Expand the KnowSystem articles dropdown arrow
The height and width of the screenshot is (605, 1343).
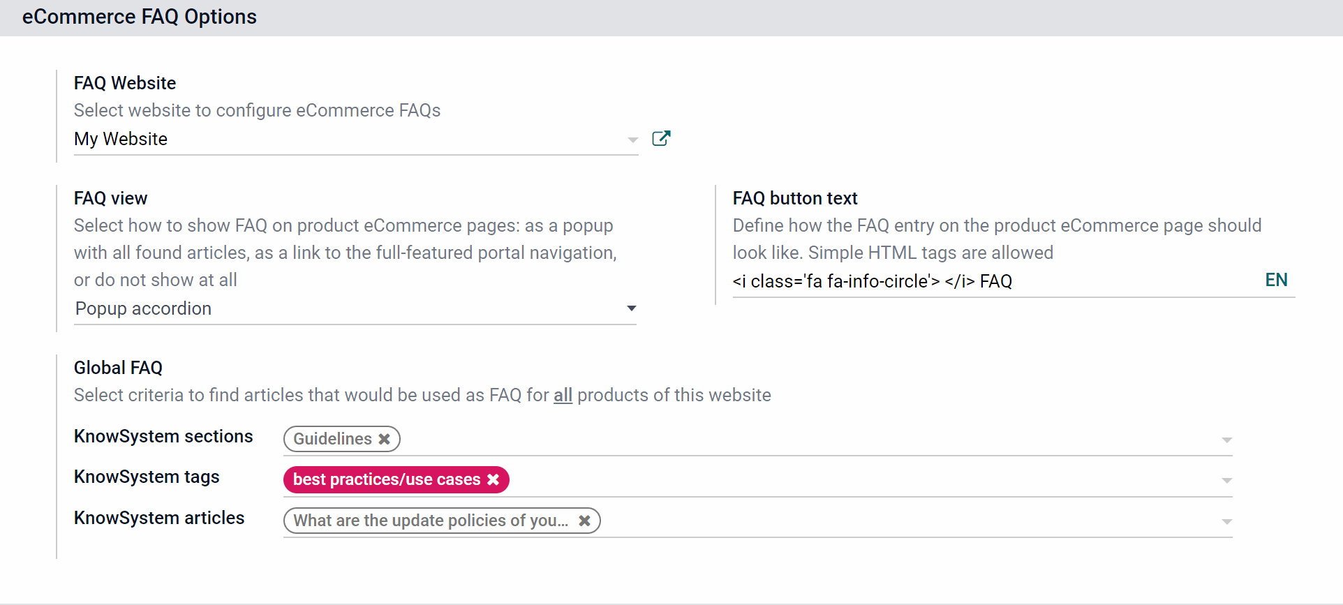(x=1226, y=522)
